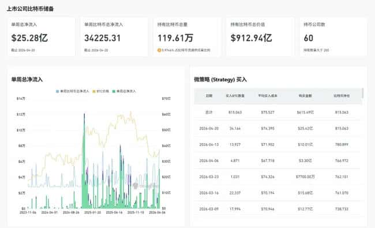Click the $25.42亿 purchase amount cell
The height and width of the screenshot is (228, 375).
305,129
